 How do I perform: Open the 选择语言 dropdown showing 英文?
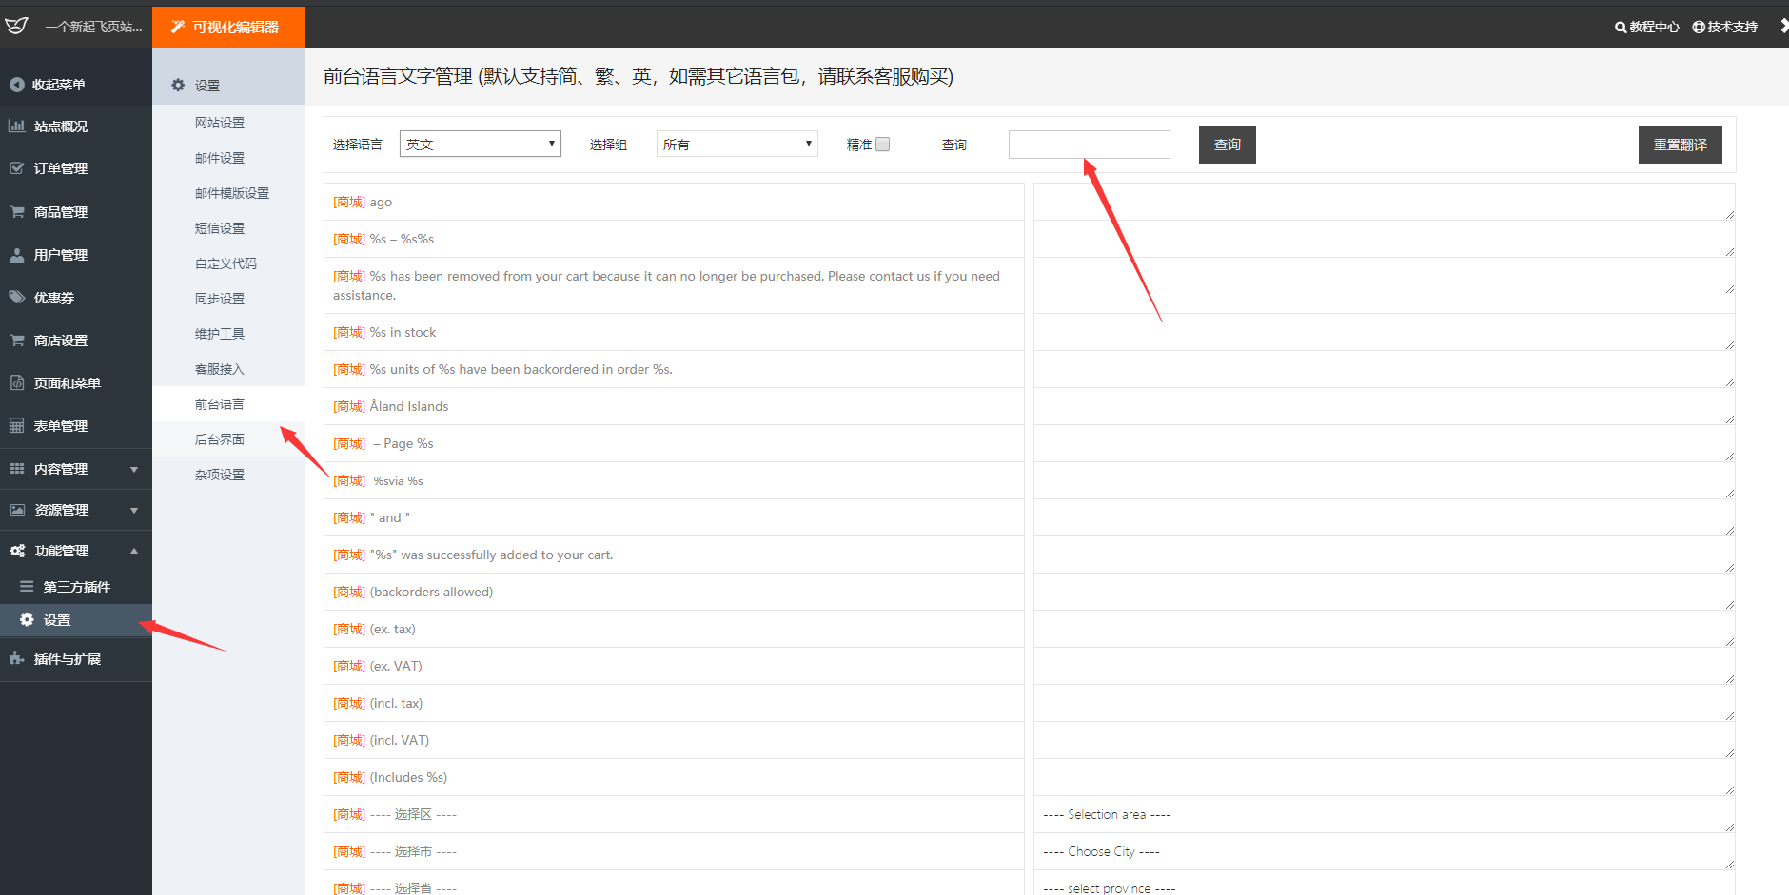481,144
